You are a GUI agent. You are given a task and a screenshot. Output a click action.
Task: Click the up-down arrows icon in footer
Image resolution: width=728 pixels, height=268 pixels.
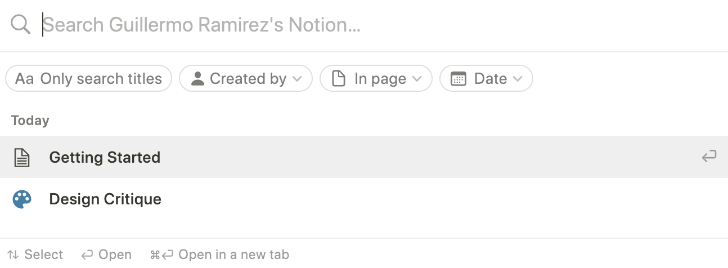click(x=12, y=254)
